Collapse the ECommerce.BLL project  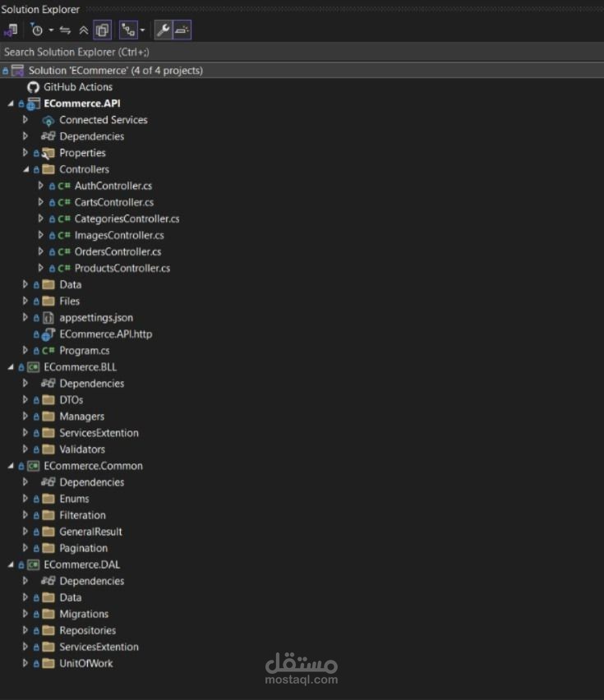(x=11, y=367)
